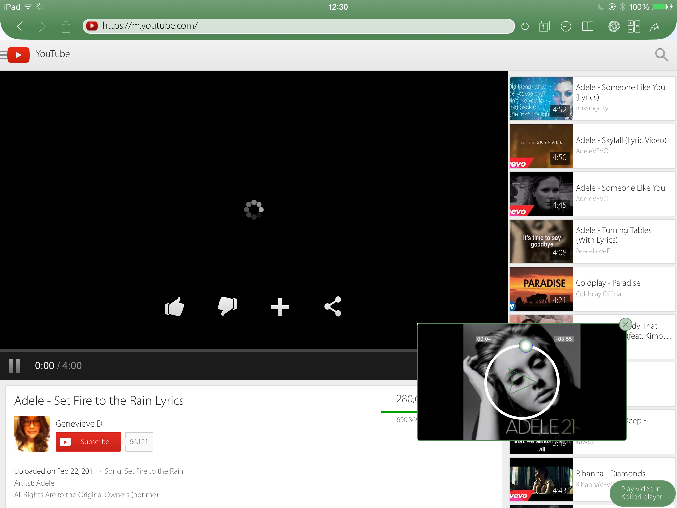
Task: Add video to playlist with plus icon
Action: tap(280, 307)
